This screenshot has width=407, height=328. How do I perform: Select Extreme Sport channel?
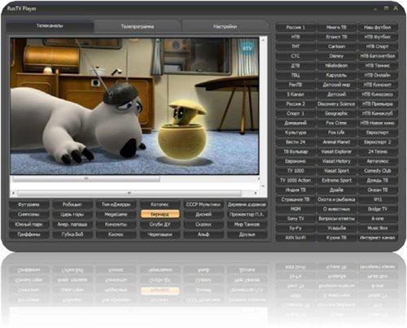pyautogui.click(x=336, y=181)
